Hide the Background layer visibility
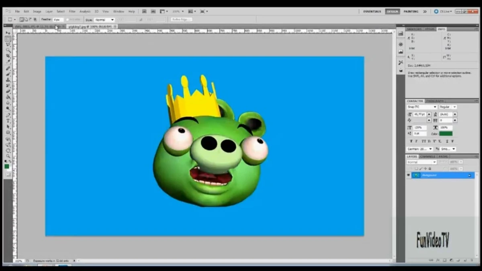 [x=408, y=175]
